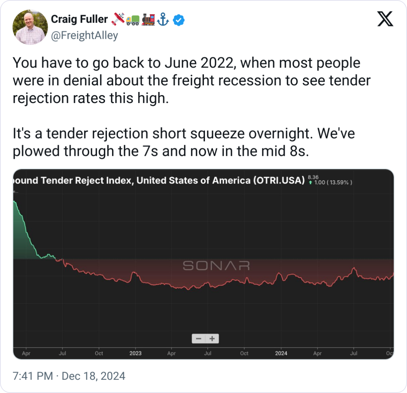Click the truck emoji beside the name
The image size is (407, 393).
click(x=133, y=20)
